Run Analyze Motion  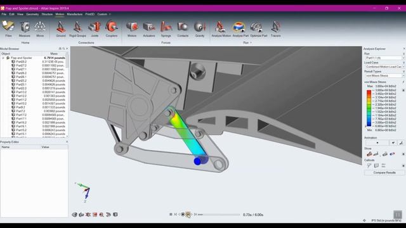point(221,27)
